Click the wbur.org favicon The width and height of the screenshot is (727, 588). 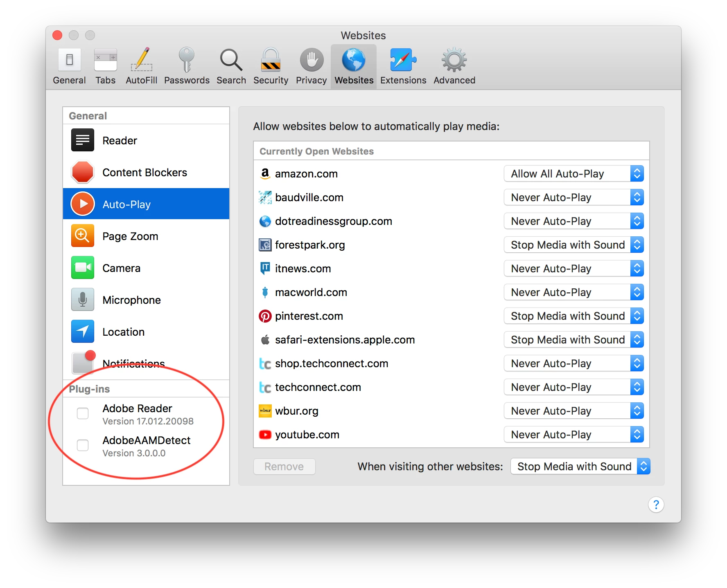(x=265, y=411)
